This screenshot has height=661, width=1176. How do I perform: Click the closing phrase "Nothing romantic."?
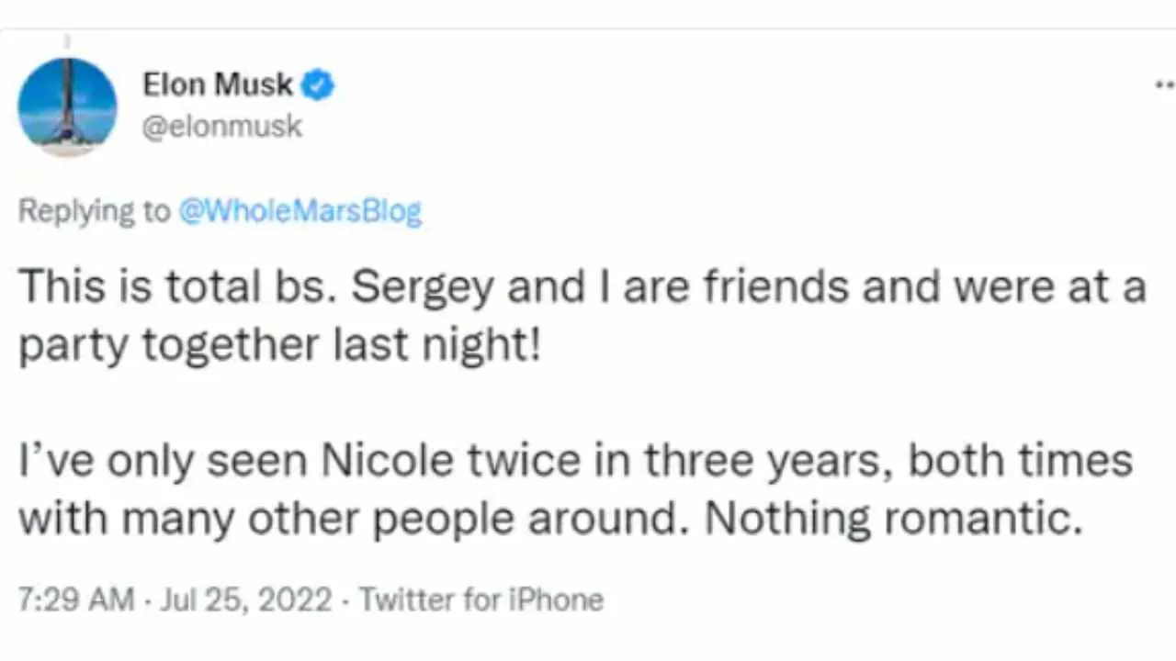(x=888, y=521)
